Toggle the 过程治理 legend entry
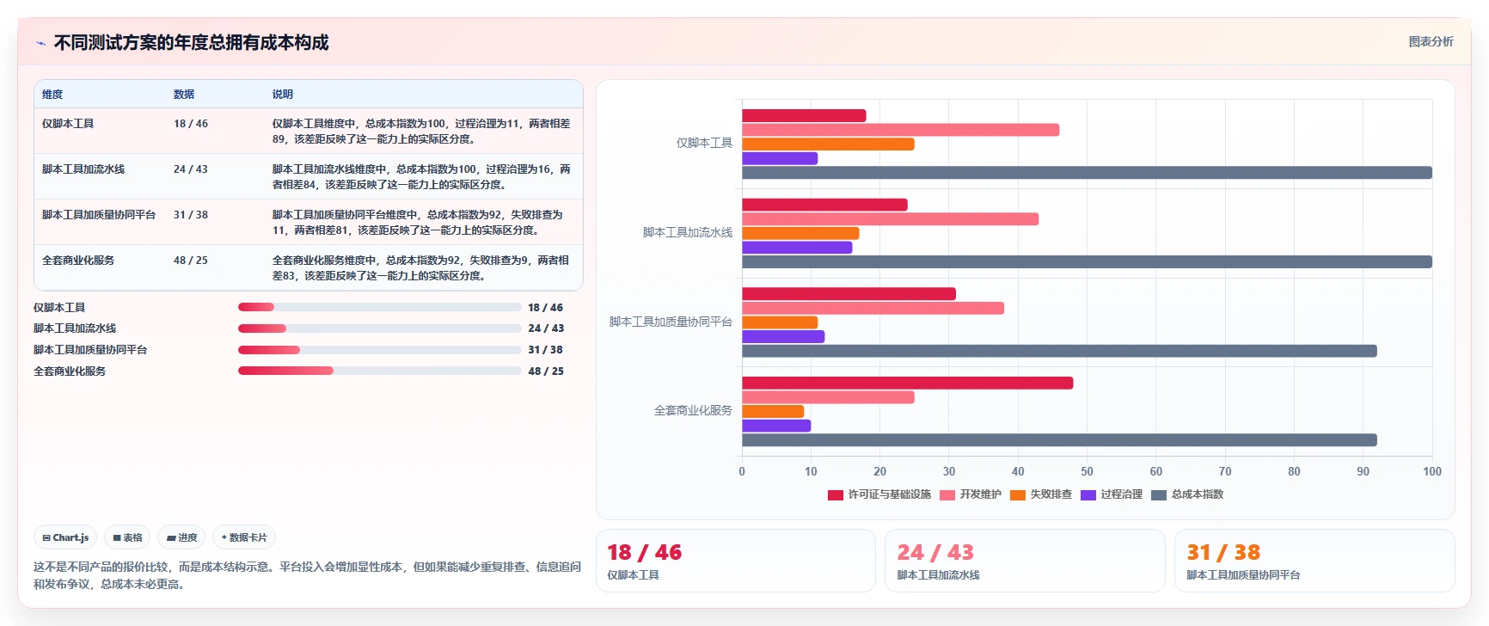This screenshot has height=626, width=1489. tap(1112, 494)
